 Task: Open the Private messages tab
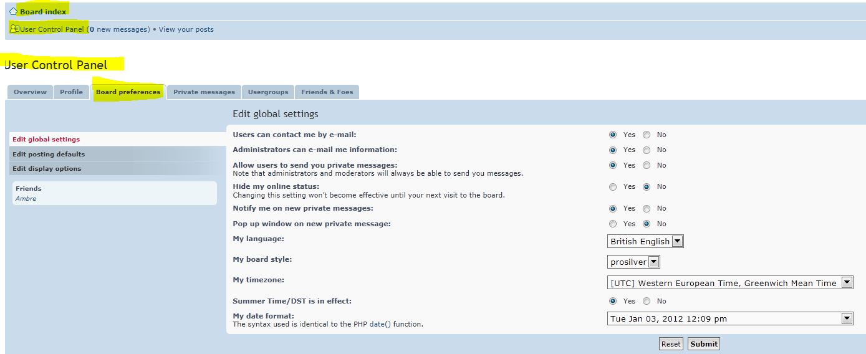point(204,92)
